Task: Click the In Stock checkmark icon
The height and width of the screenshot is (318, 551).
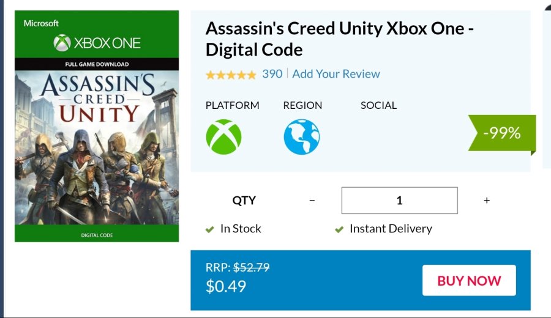Action: 209,229
